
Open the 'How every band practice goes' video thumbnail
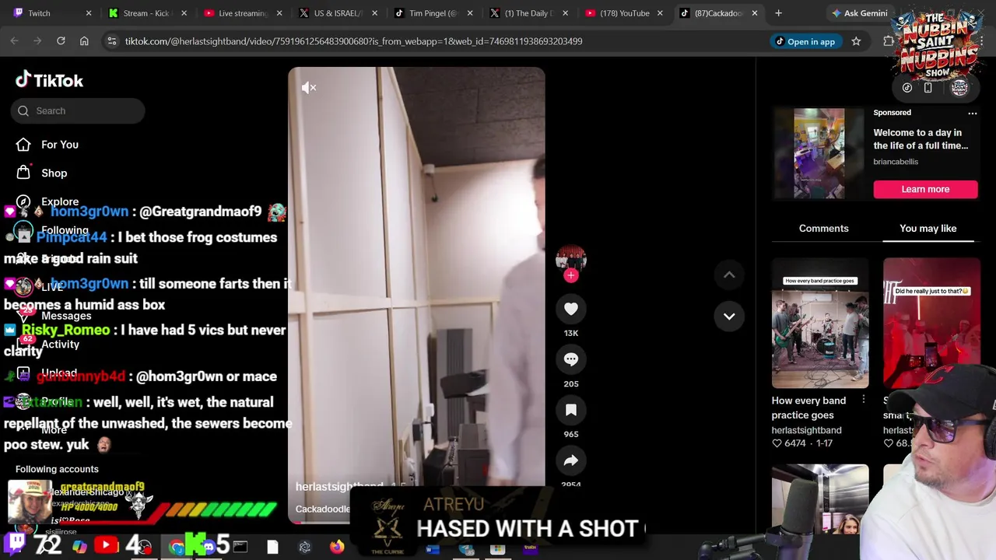820,323
